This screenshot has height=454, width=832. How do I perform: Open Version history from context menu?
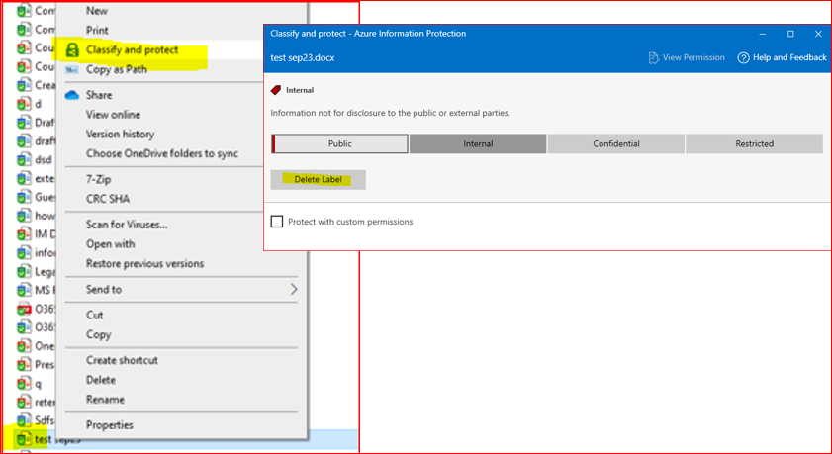[120, 135]
